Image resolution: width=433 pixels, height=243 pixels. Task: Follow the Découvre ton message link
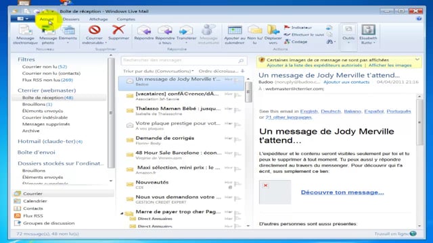point(342,192)
